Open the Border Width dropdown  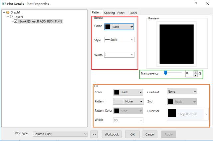[x=119, y=55]
